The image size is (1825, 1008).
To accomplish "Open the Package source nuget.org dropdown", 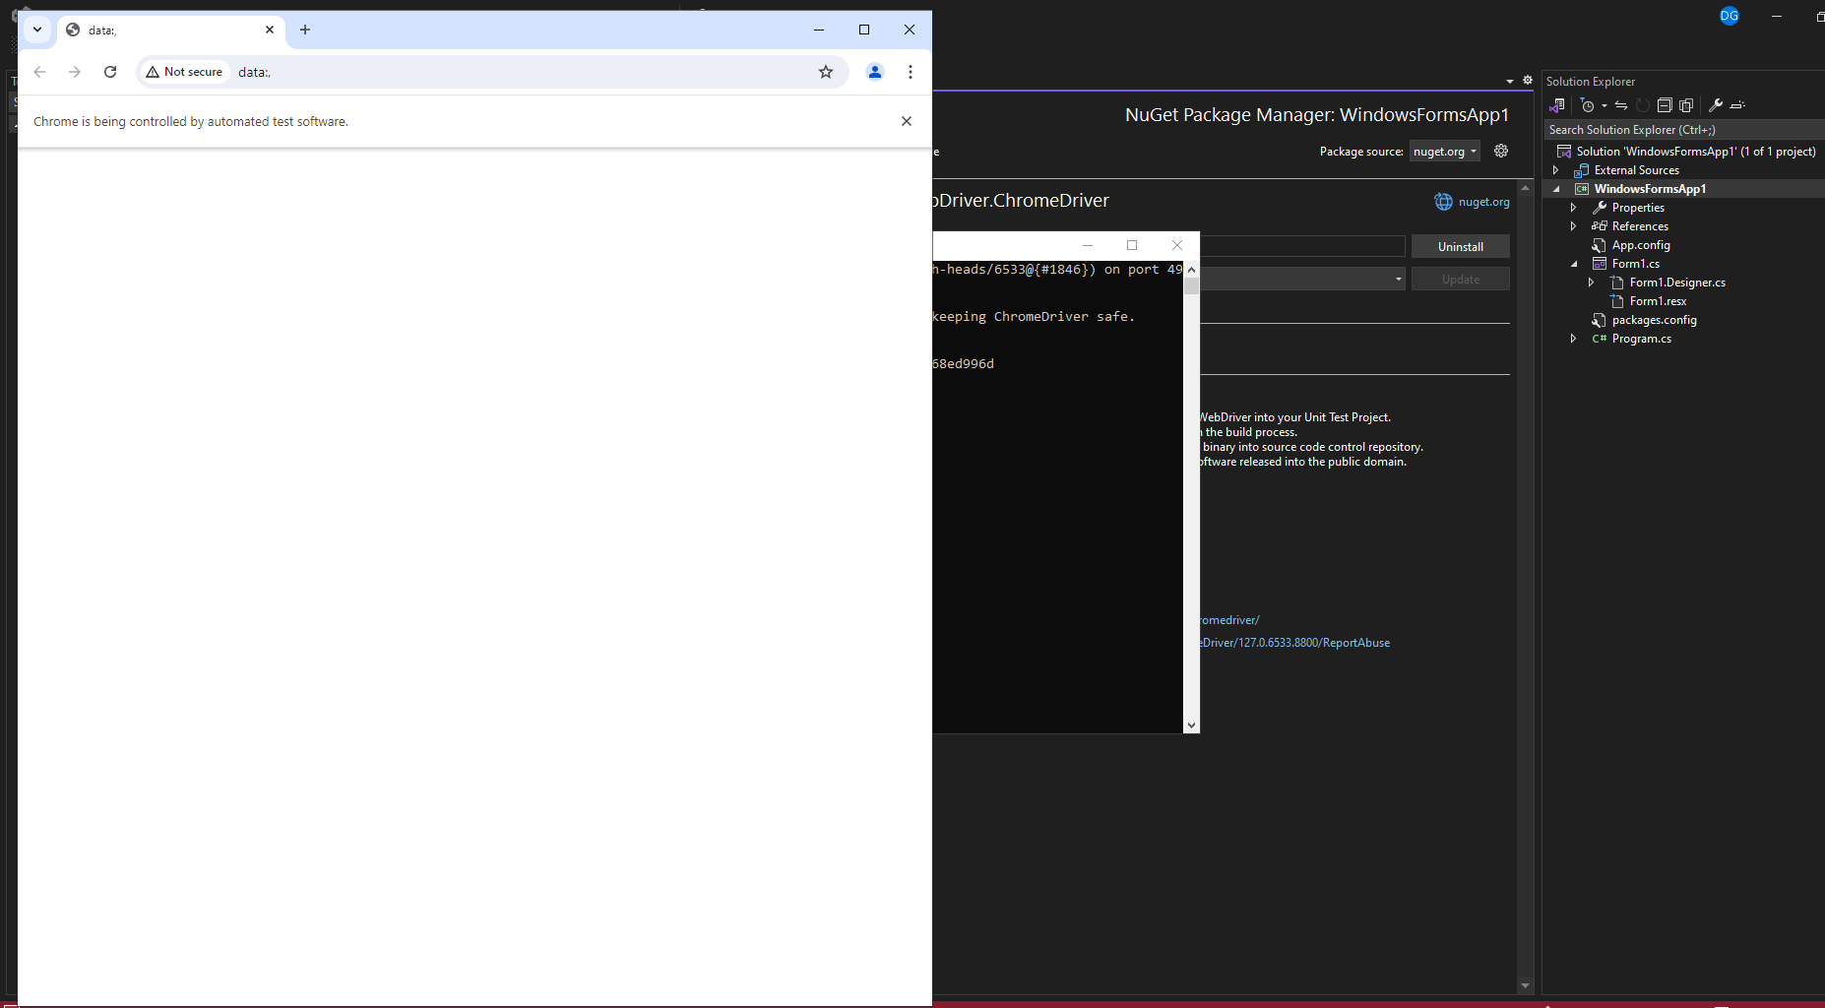I will coord(1444,152).
